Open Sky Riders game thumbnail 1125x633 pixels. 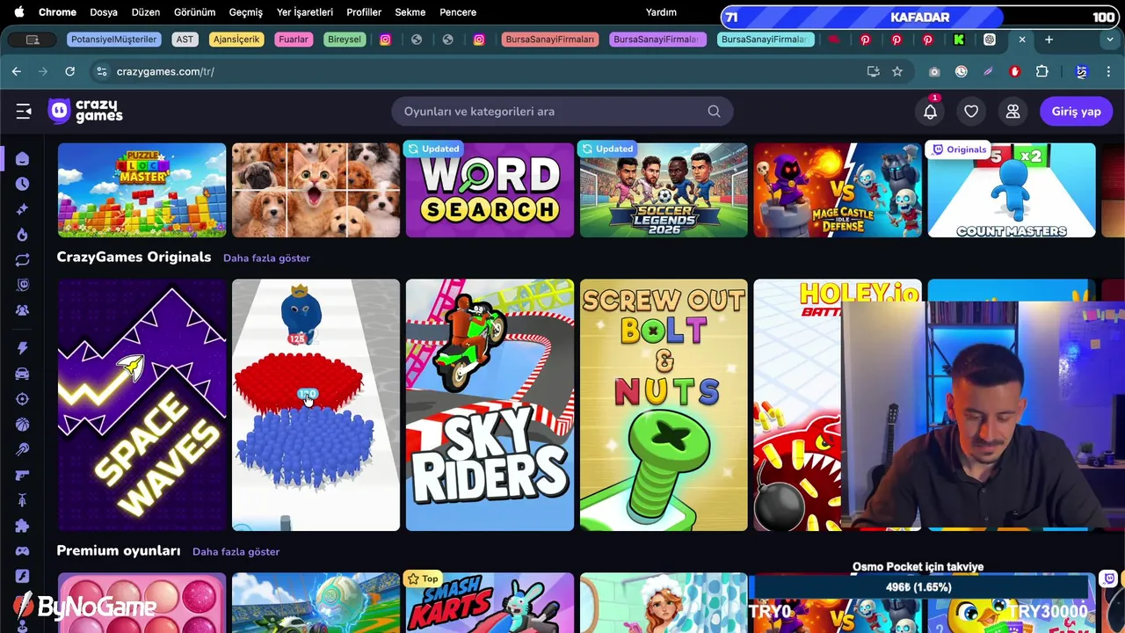tap(490, 405)
